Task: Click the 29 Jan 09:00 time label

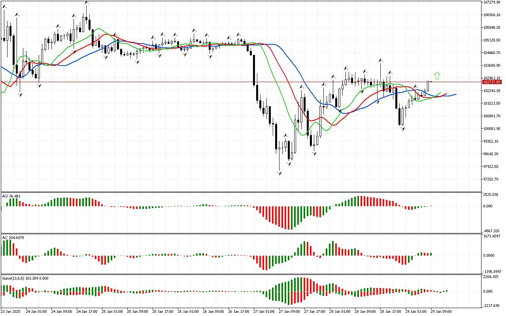Action: point(442,312)
